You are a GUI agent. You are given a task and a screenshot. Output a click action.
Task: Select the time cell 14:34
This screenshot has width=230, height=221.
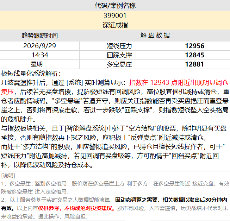click(39, 55)
